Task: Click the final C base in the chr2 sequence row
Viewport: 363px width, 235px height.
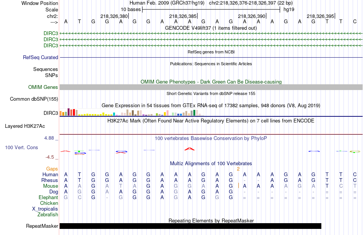Action: coord(355,22)
